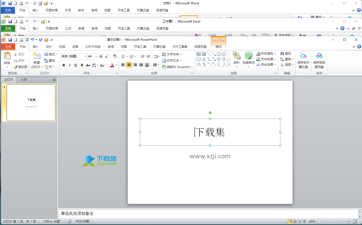
Task: Select slide 1 thumbnail in the pane
Action: pos(31,103)
